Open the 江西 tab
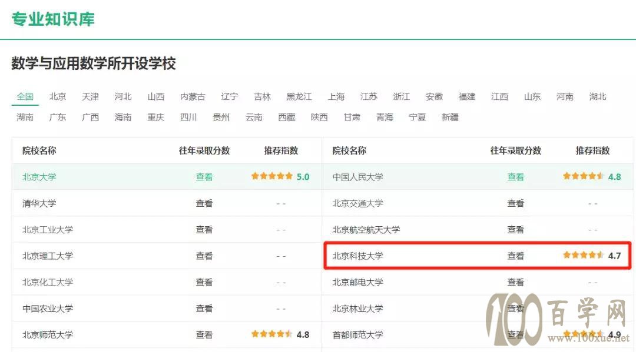The image size is (636, 352). click(500, 97)
